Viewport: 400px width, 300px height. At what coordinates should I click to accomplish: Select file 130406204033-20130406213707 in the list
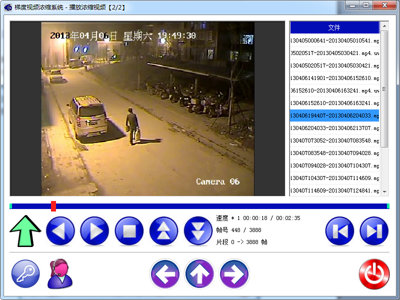tap(334, 128)
